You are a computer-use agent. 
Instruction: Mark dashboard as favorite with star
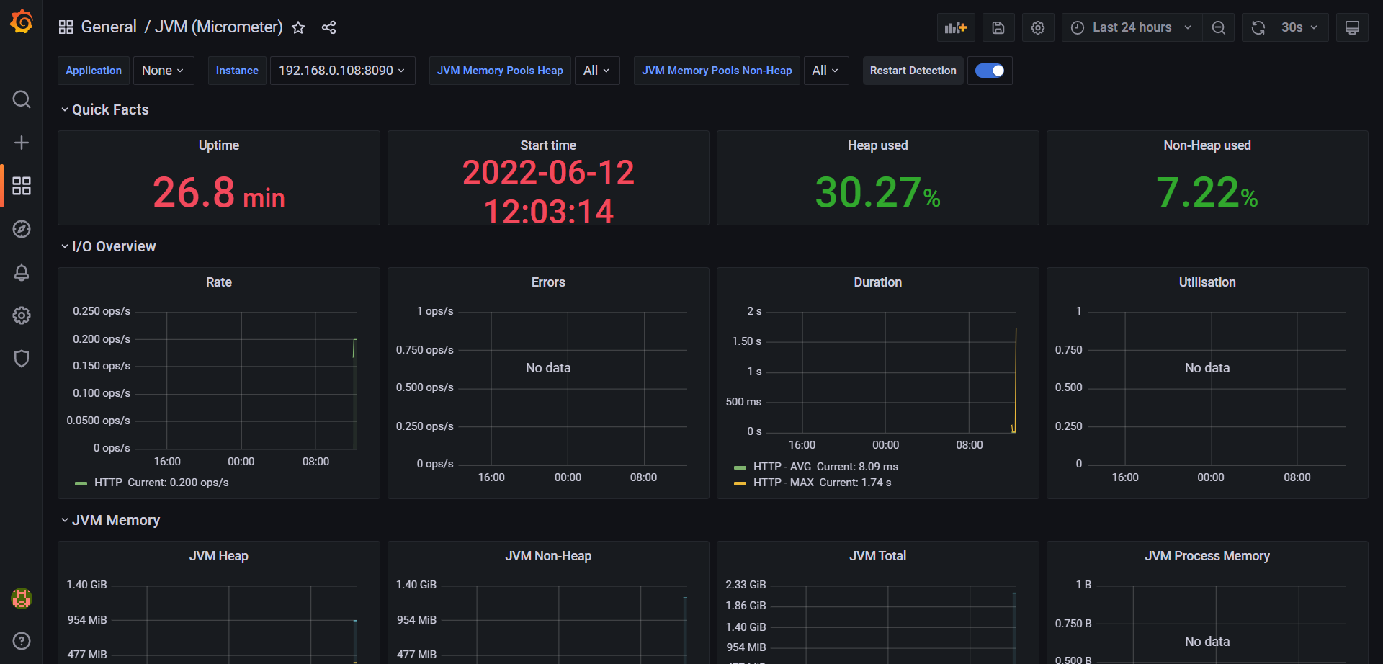coord(298,27)
